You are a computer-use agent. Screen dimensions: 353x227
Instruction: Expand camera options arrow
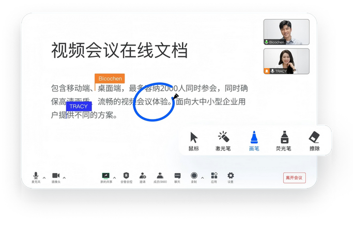[65, 178]
